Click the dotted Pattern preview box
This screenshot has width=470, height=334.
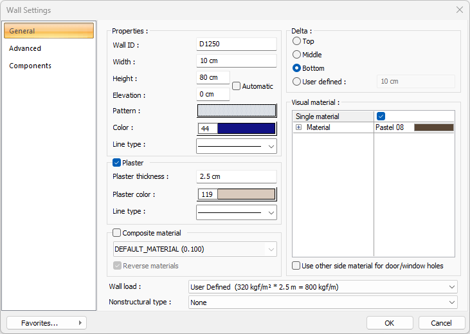pos(236,111)
